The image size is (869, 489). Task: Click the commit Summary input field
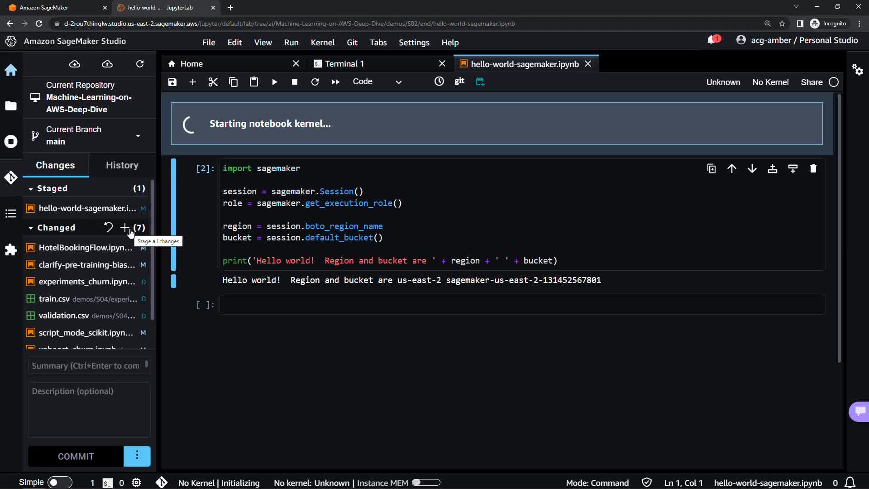86,366
